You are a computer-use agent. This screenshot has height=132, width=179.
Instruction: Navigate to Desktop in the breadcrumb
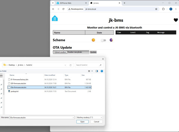pyautogui.click(x=12, y=65)
